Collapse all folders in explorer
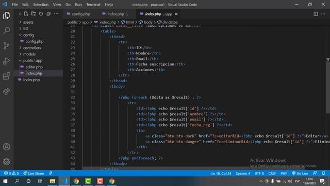The width and height of the screenshot is (330, 186). [x=48, y=14]
